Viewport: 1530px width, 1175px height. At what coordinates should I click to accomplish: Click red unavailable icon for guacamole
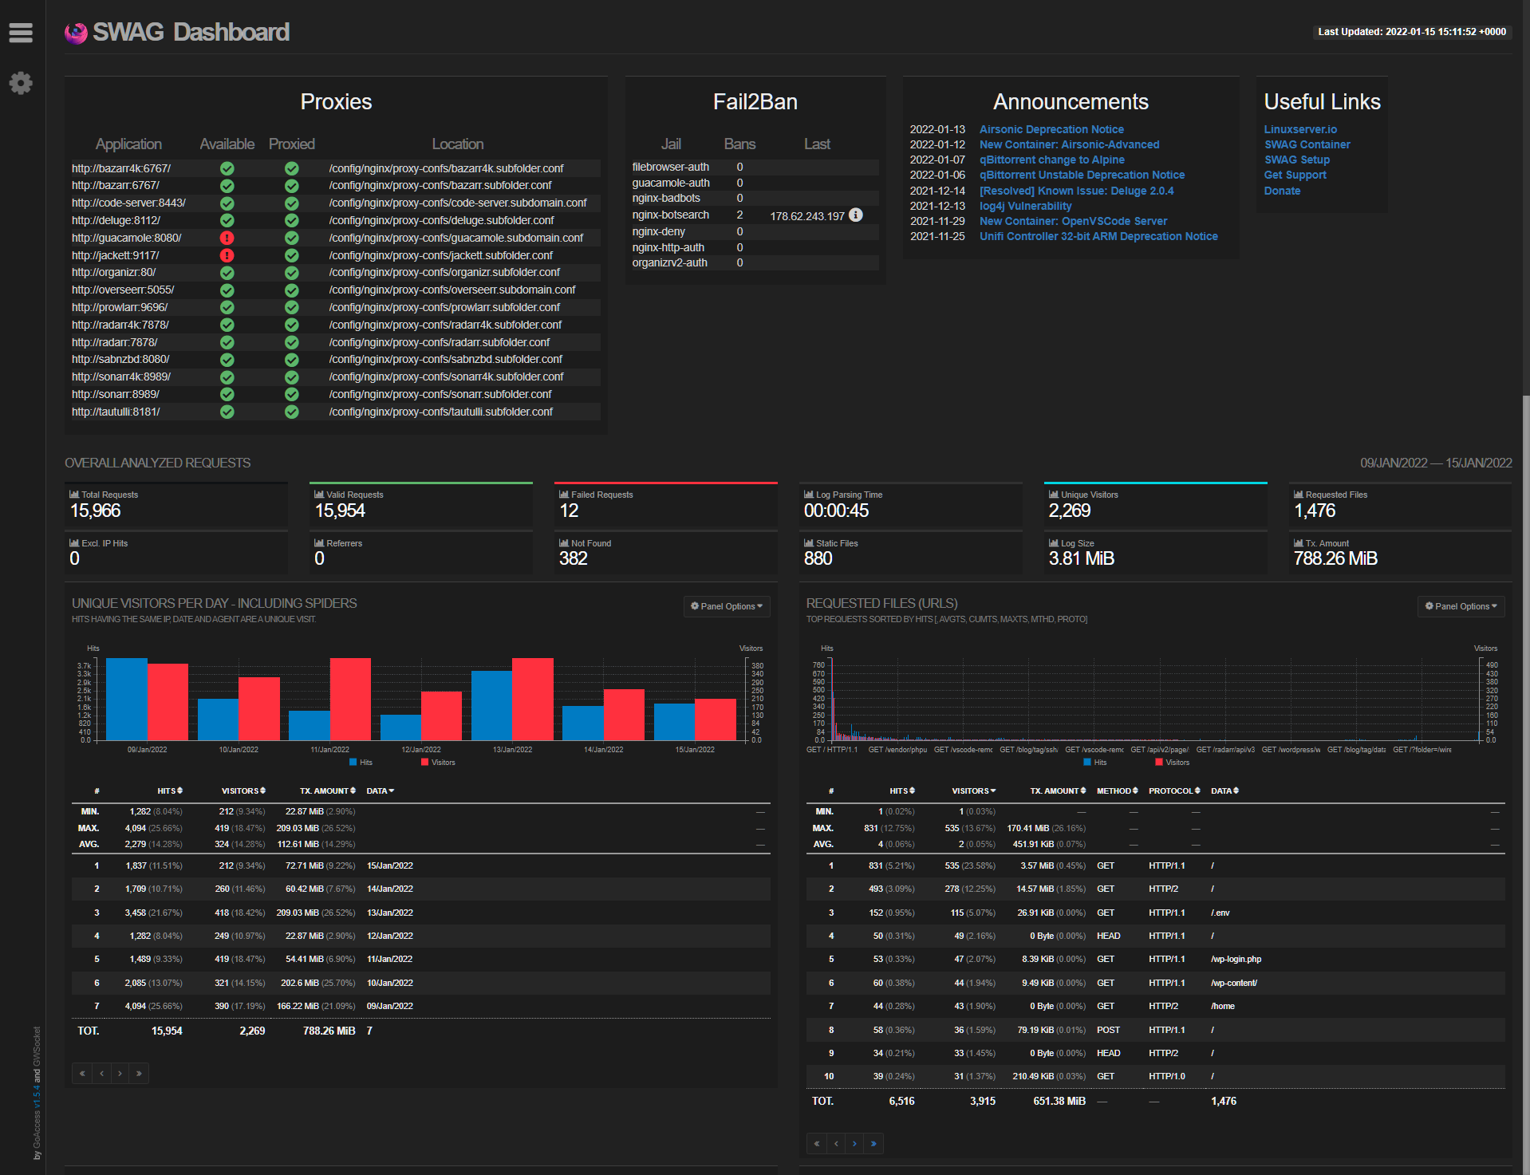(227, 238)
